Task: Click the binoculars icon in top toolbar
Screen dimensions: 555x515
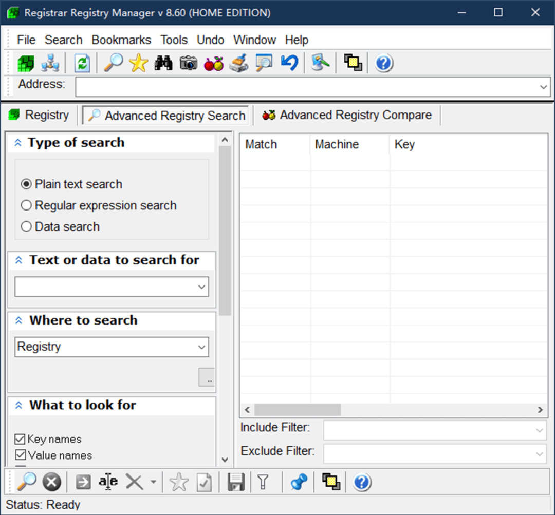Action: click(x=163, y=63)
